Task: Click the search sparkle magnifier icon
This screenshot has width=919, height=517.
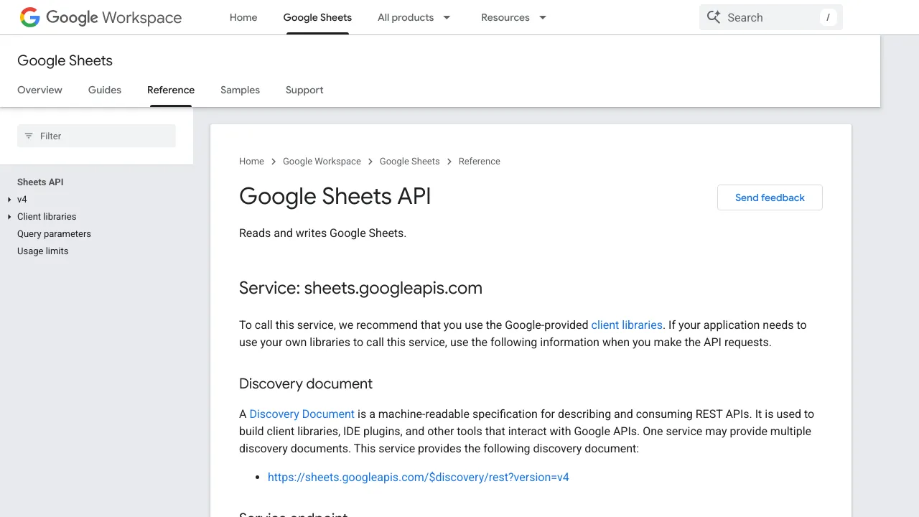Action: pyautogui.click(x=713, y=17)
